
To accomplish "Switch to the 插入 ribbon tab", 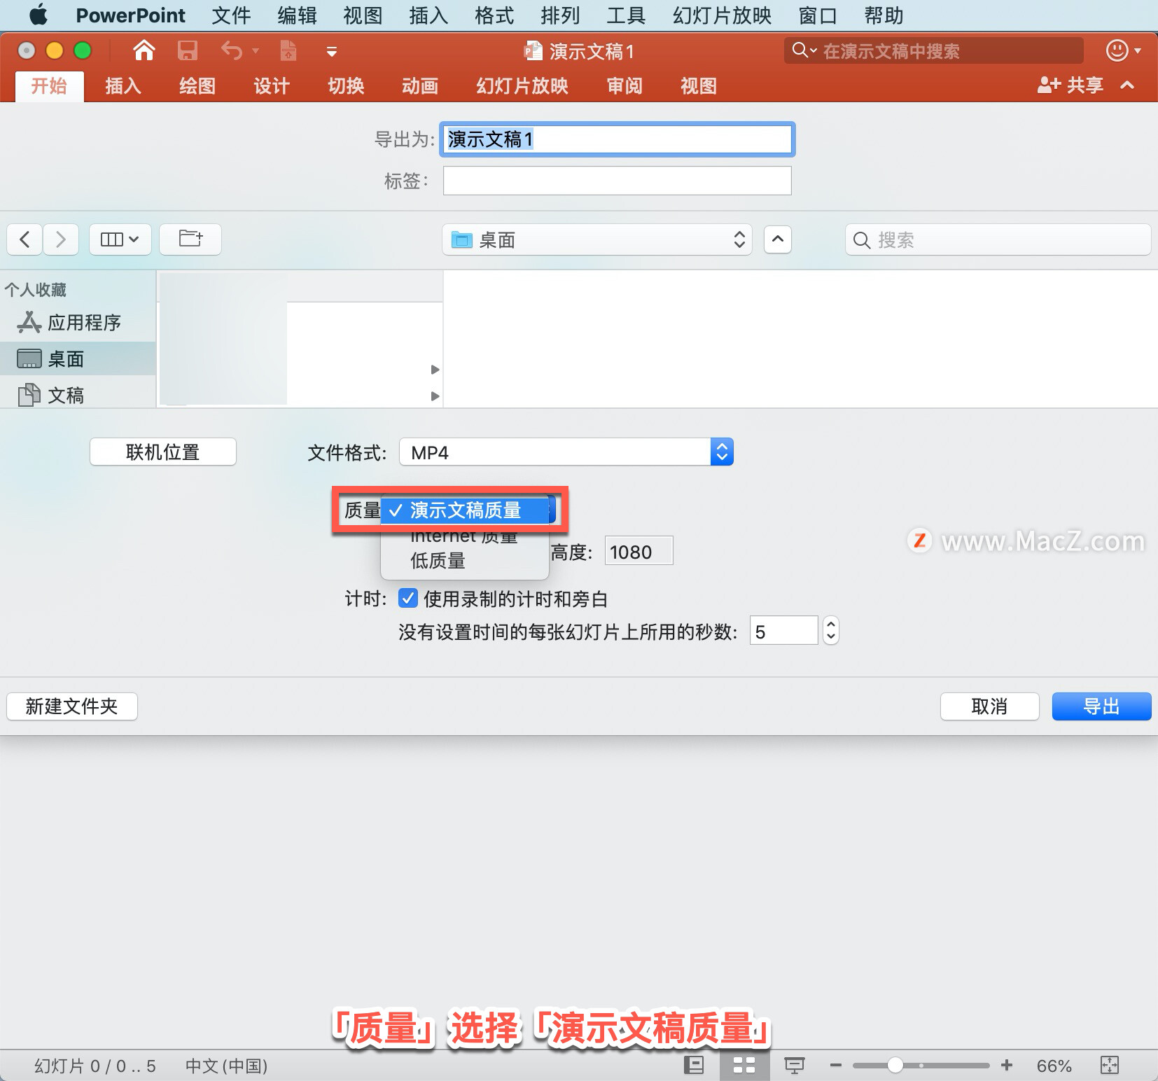I will tap(123, 86).
